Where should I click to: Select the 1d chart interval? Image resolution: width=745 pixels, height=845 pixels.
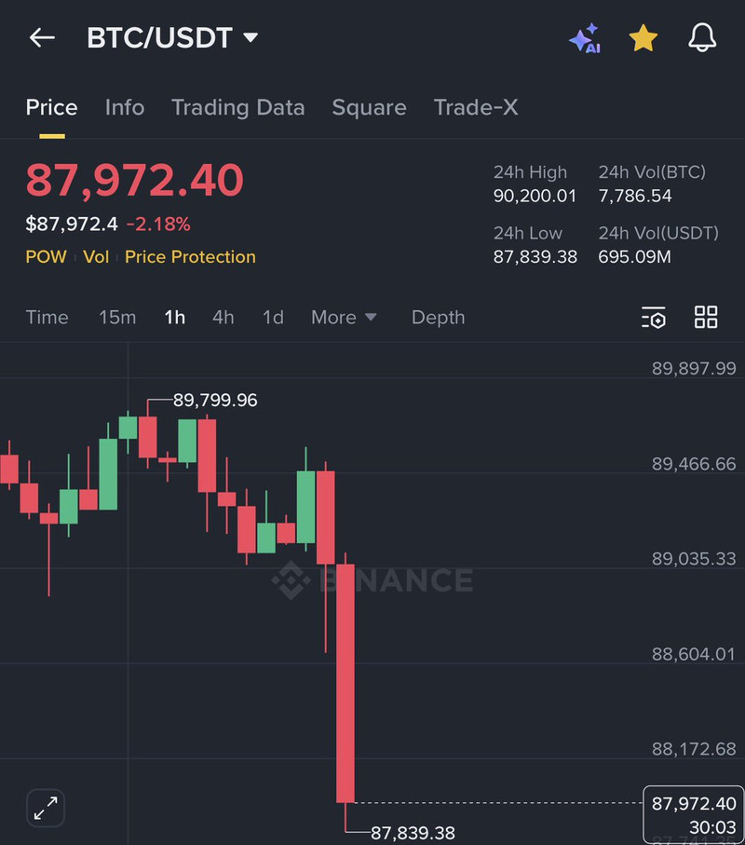pyautogui.click(x=273, y=318)
